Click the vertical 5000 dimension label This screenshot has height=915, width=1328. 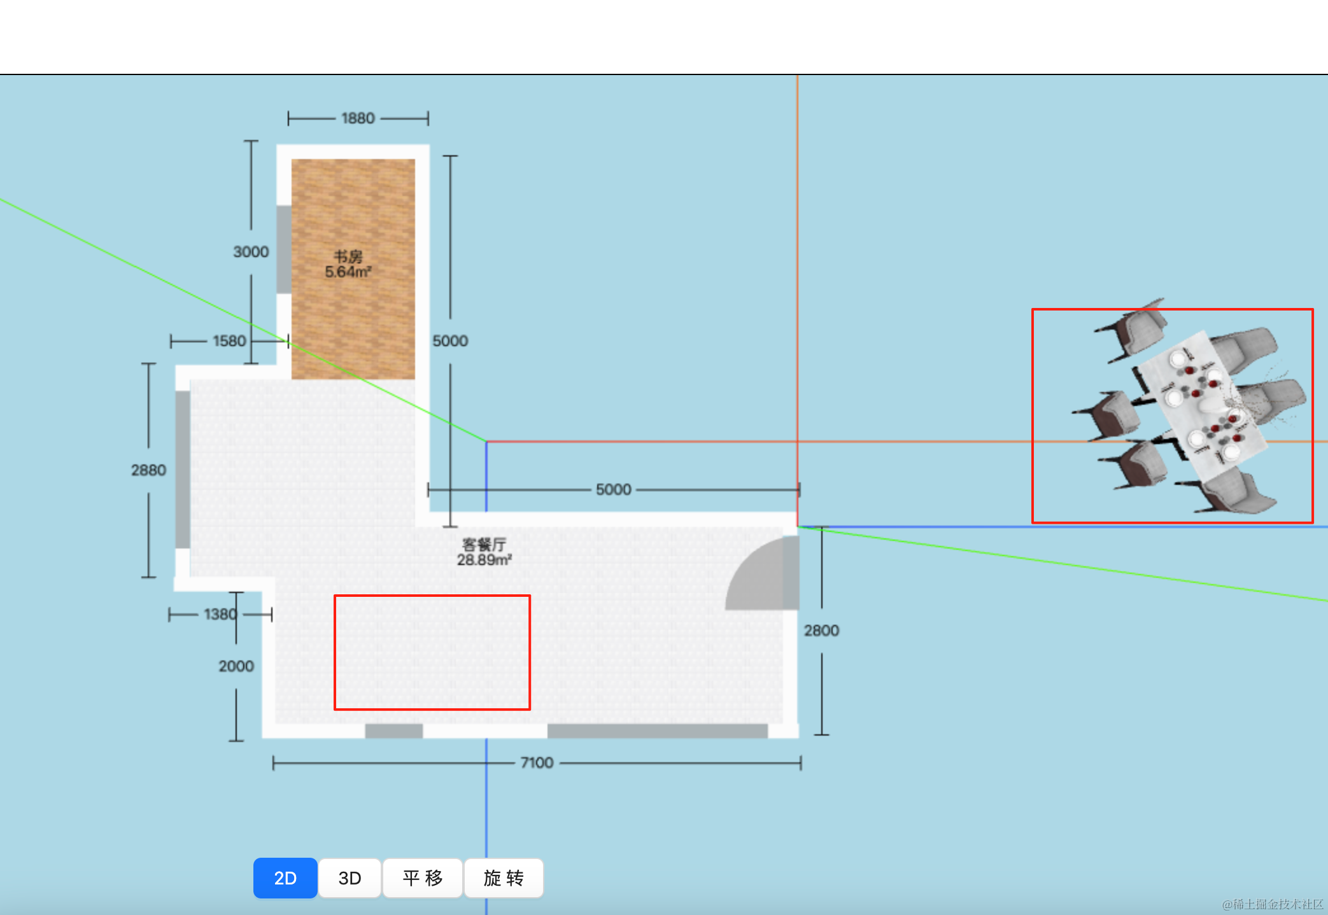[x=450, y=340]
